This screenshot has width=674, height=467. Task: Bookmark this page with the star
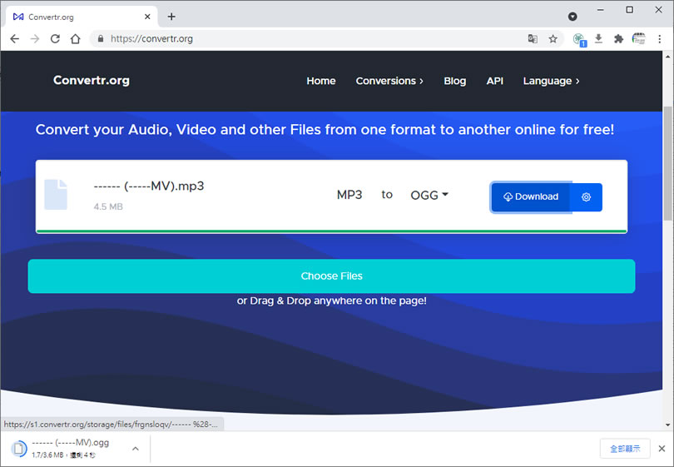(x=553, y=39)
